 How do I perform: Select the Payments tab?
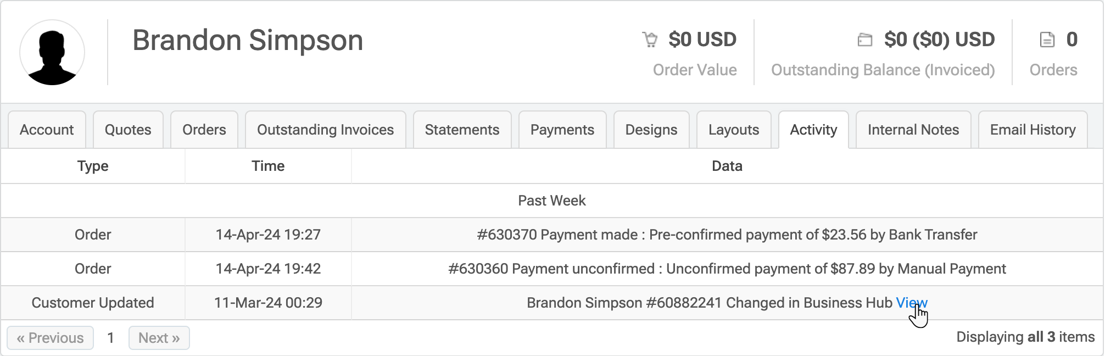click(x=562, y=130)
